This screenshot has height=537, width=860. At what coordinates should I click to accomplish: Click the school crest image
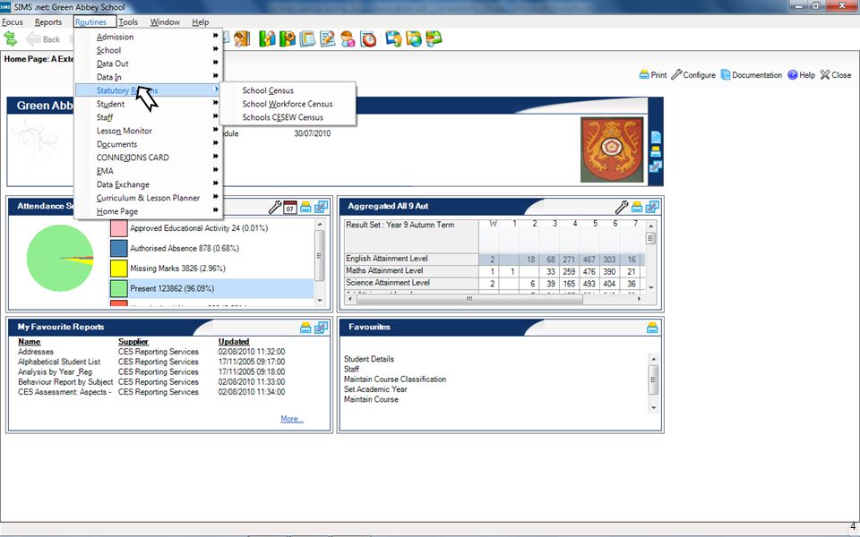tap(612, 149)
